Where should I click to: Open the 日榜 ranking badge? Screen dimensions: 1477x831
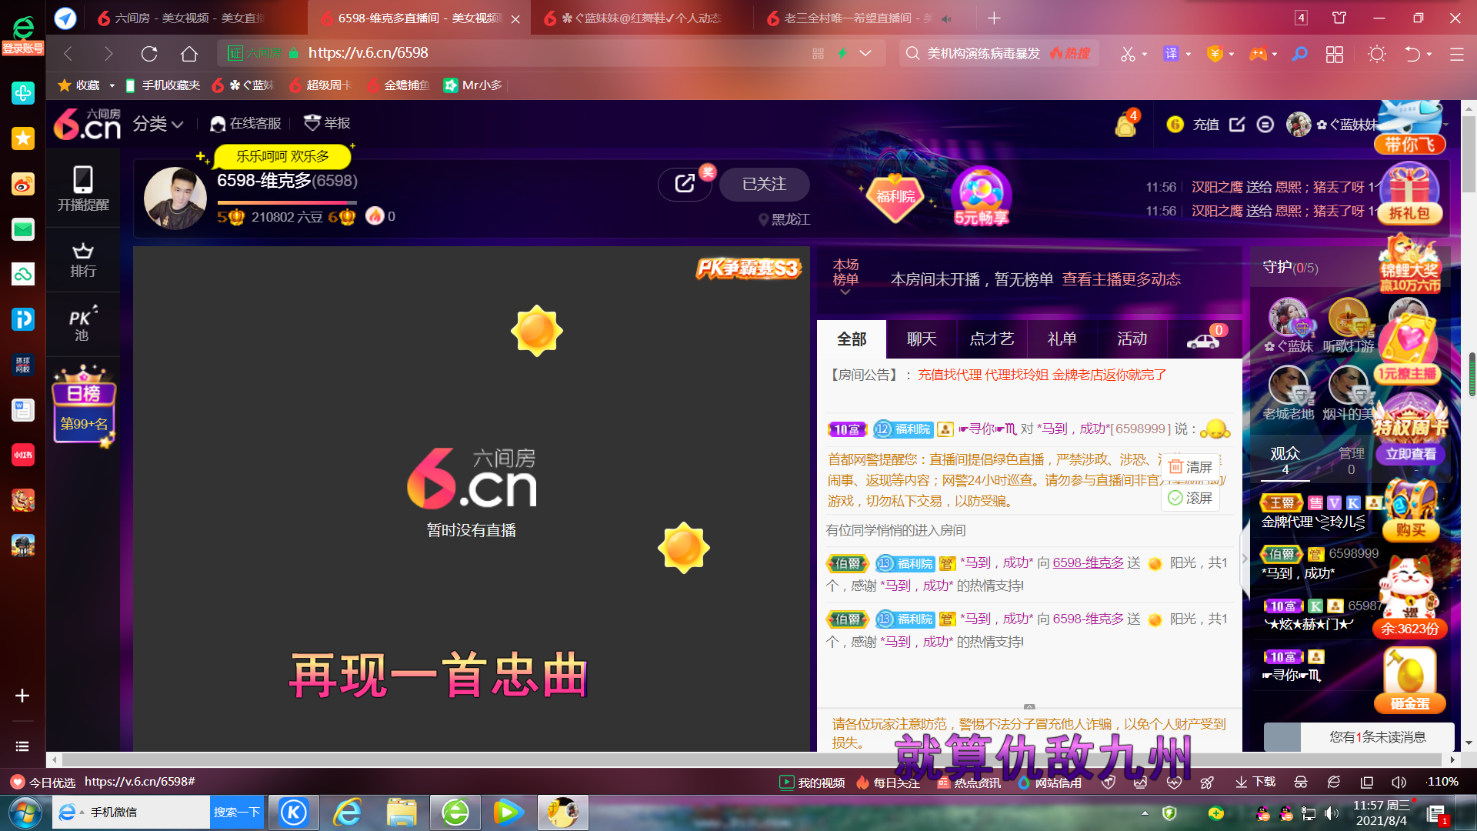coord(84,406)
